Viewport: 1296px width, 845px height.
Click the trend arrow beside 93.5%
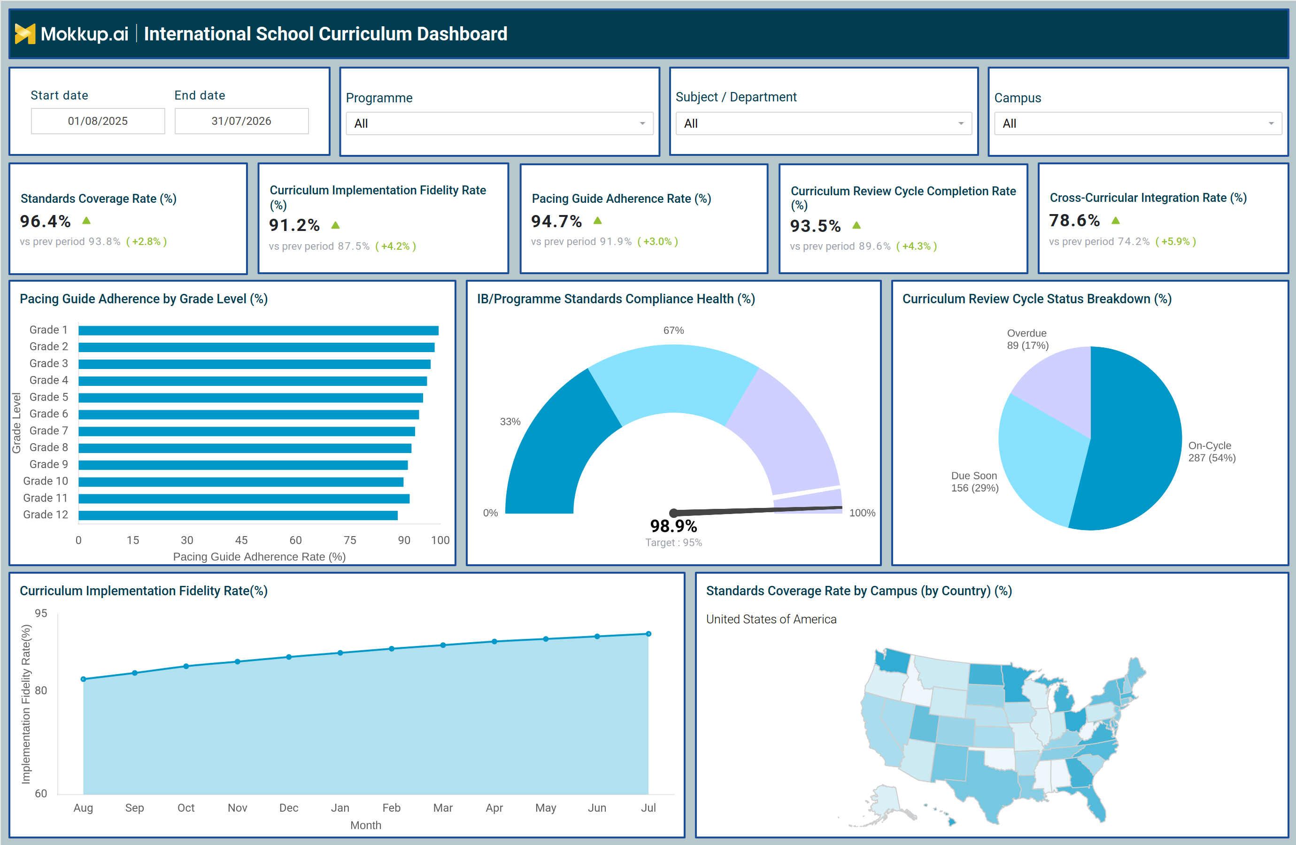pyautogui.click(x=856, y=225)
